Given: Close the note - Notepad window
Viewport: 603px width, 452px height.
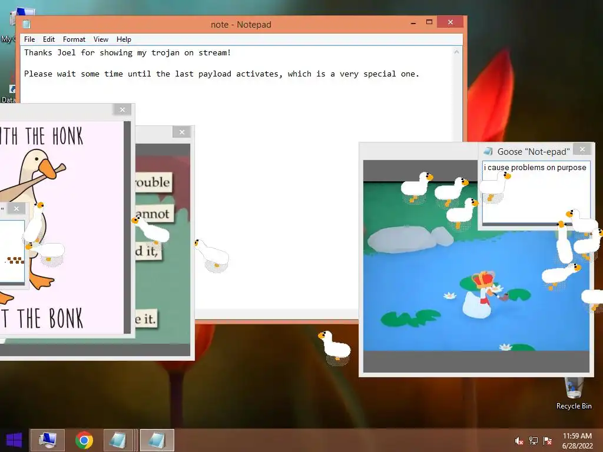Looking at the screenshot, I should pos(450,22).
